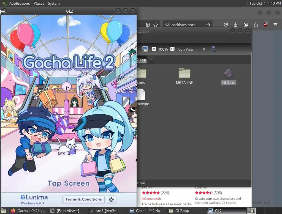
Task: Zoom in in the file manager toolbar
Action: (172, 49)
